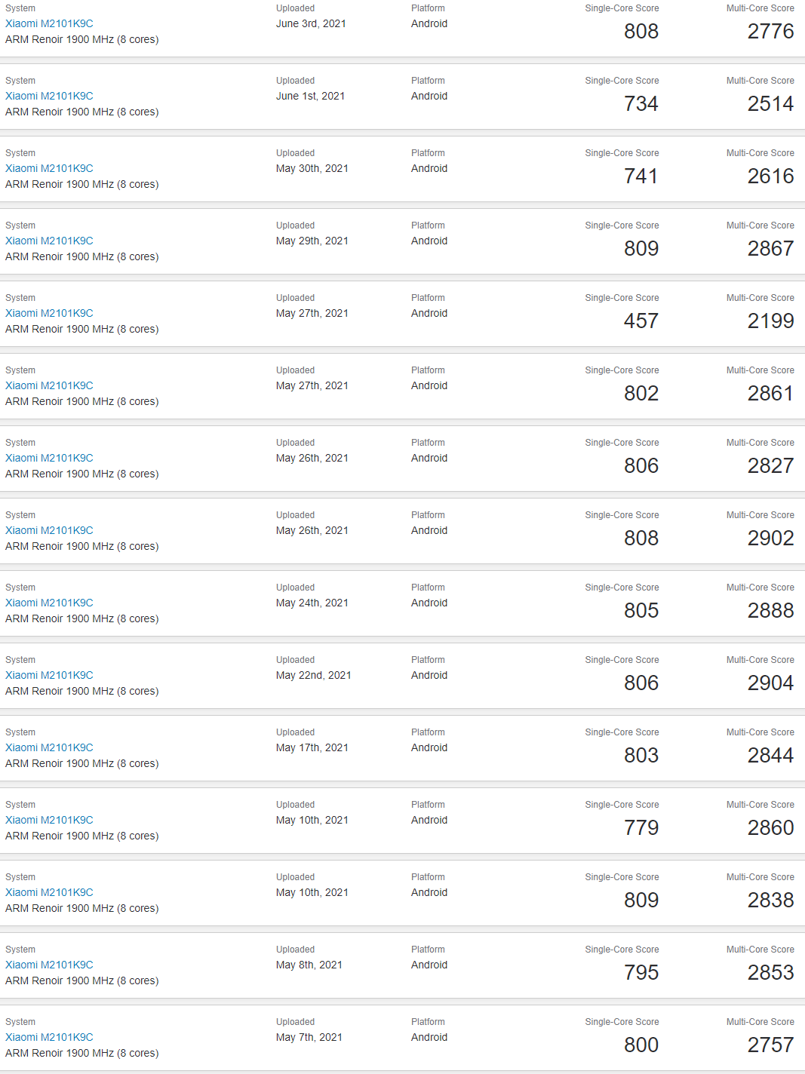This screenshot has width=805, height=1074.
Task: Open Xiaomi M2101K9C result uploaded May 24th
Action: (x=49, y=603)
